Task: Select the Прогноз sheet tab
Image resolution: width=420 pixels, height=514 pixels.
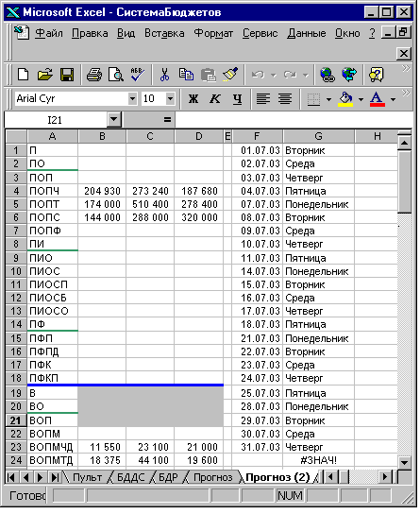Action: click(x=212, y=477)
